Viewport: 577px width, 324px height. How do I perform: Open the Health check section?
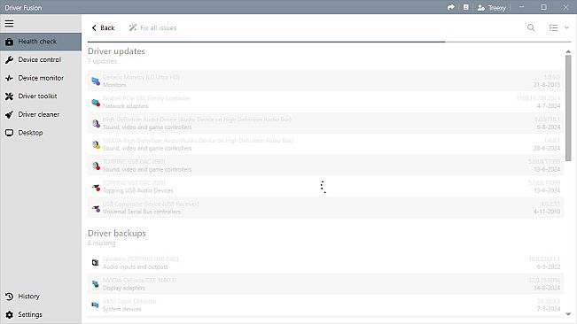click(x=41, y=42)
